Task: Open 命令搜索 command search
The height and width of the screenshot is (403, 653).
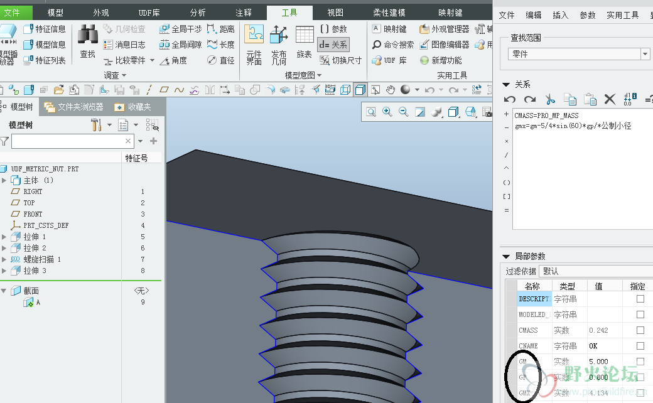Action: point(392,45)
